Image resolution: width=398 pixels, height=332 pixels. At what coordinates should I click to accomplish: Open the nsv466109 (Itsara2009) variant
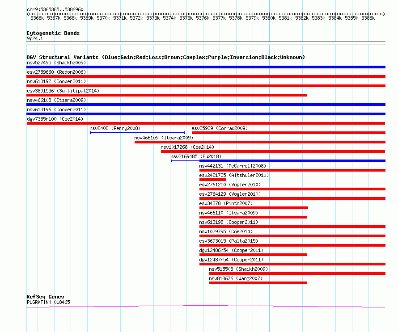(x=164, y=138)
